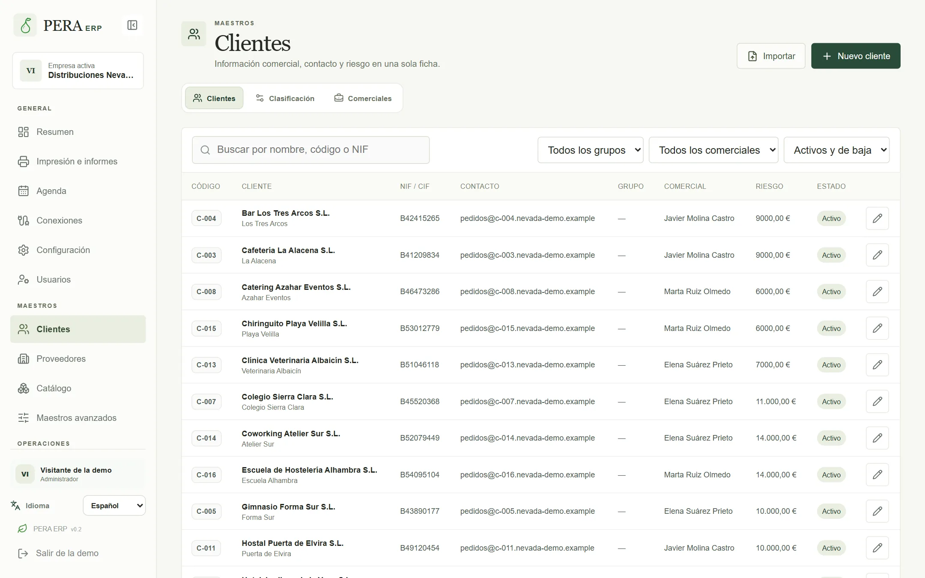Screen dimensions: 925x578
Task: Go to Agenda in the sidebar
Action: click(x=78, y=191)
